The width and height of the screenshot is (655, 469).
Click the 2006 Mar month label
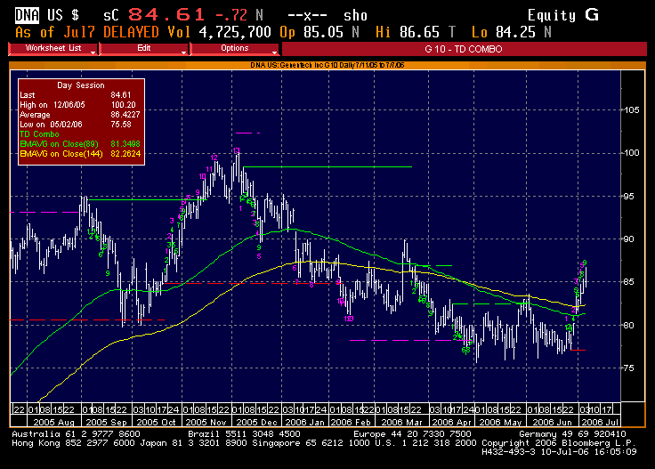401,422
